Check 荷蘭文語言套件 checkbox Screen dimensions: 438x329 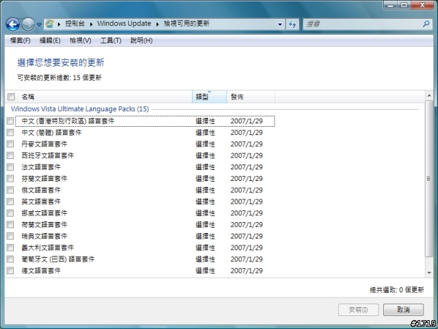[x=10, y=225]
